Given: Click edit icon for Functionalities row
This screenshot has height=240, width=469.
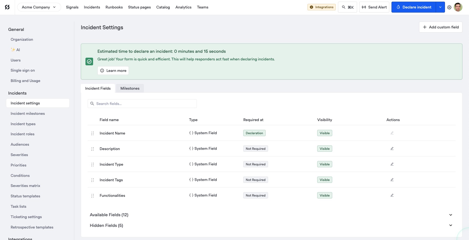Looking at the screenshot, I should click(392, 195).
